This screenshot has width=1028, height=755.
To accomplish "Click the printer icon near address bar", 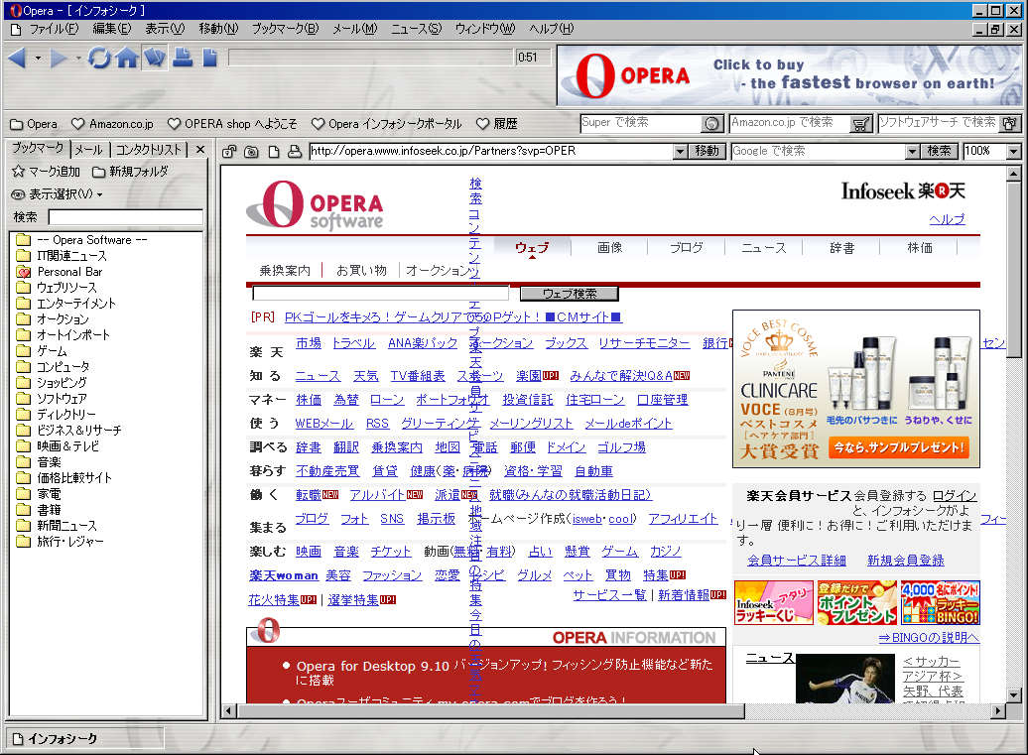I will click(x=295, y=152).
